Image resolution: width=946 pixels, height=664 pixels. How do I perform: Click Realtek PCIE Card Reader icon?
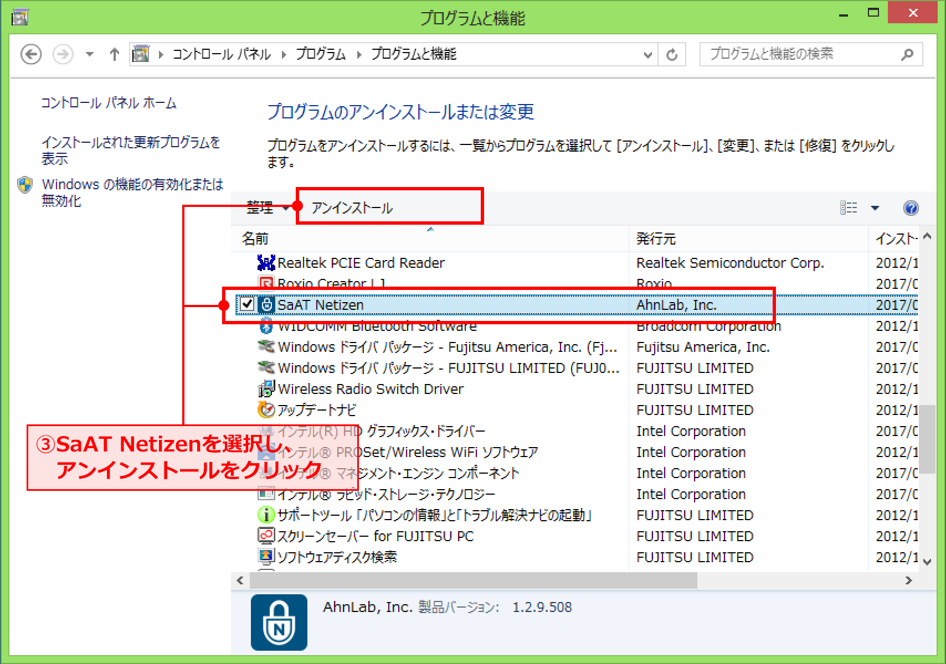click(266, 262)
